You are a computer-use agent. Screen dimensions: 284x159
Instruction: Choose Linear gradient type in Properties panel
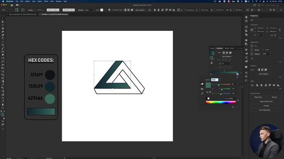(x=259, y=70)
